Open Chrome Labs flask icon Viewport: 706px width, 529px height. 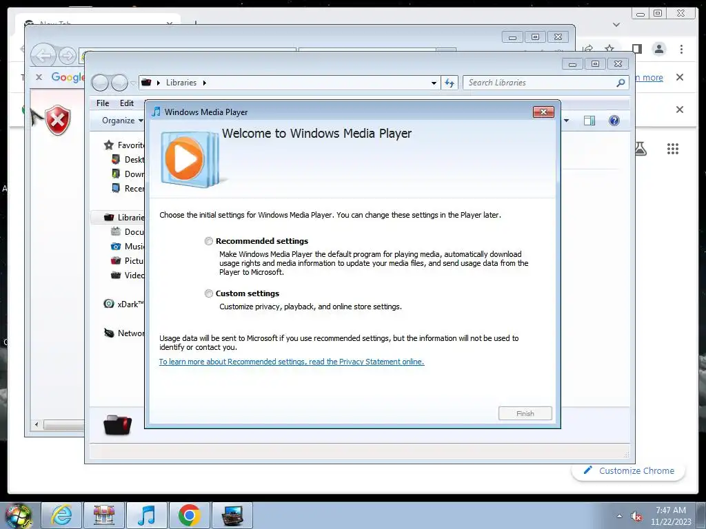coord(641,149)
